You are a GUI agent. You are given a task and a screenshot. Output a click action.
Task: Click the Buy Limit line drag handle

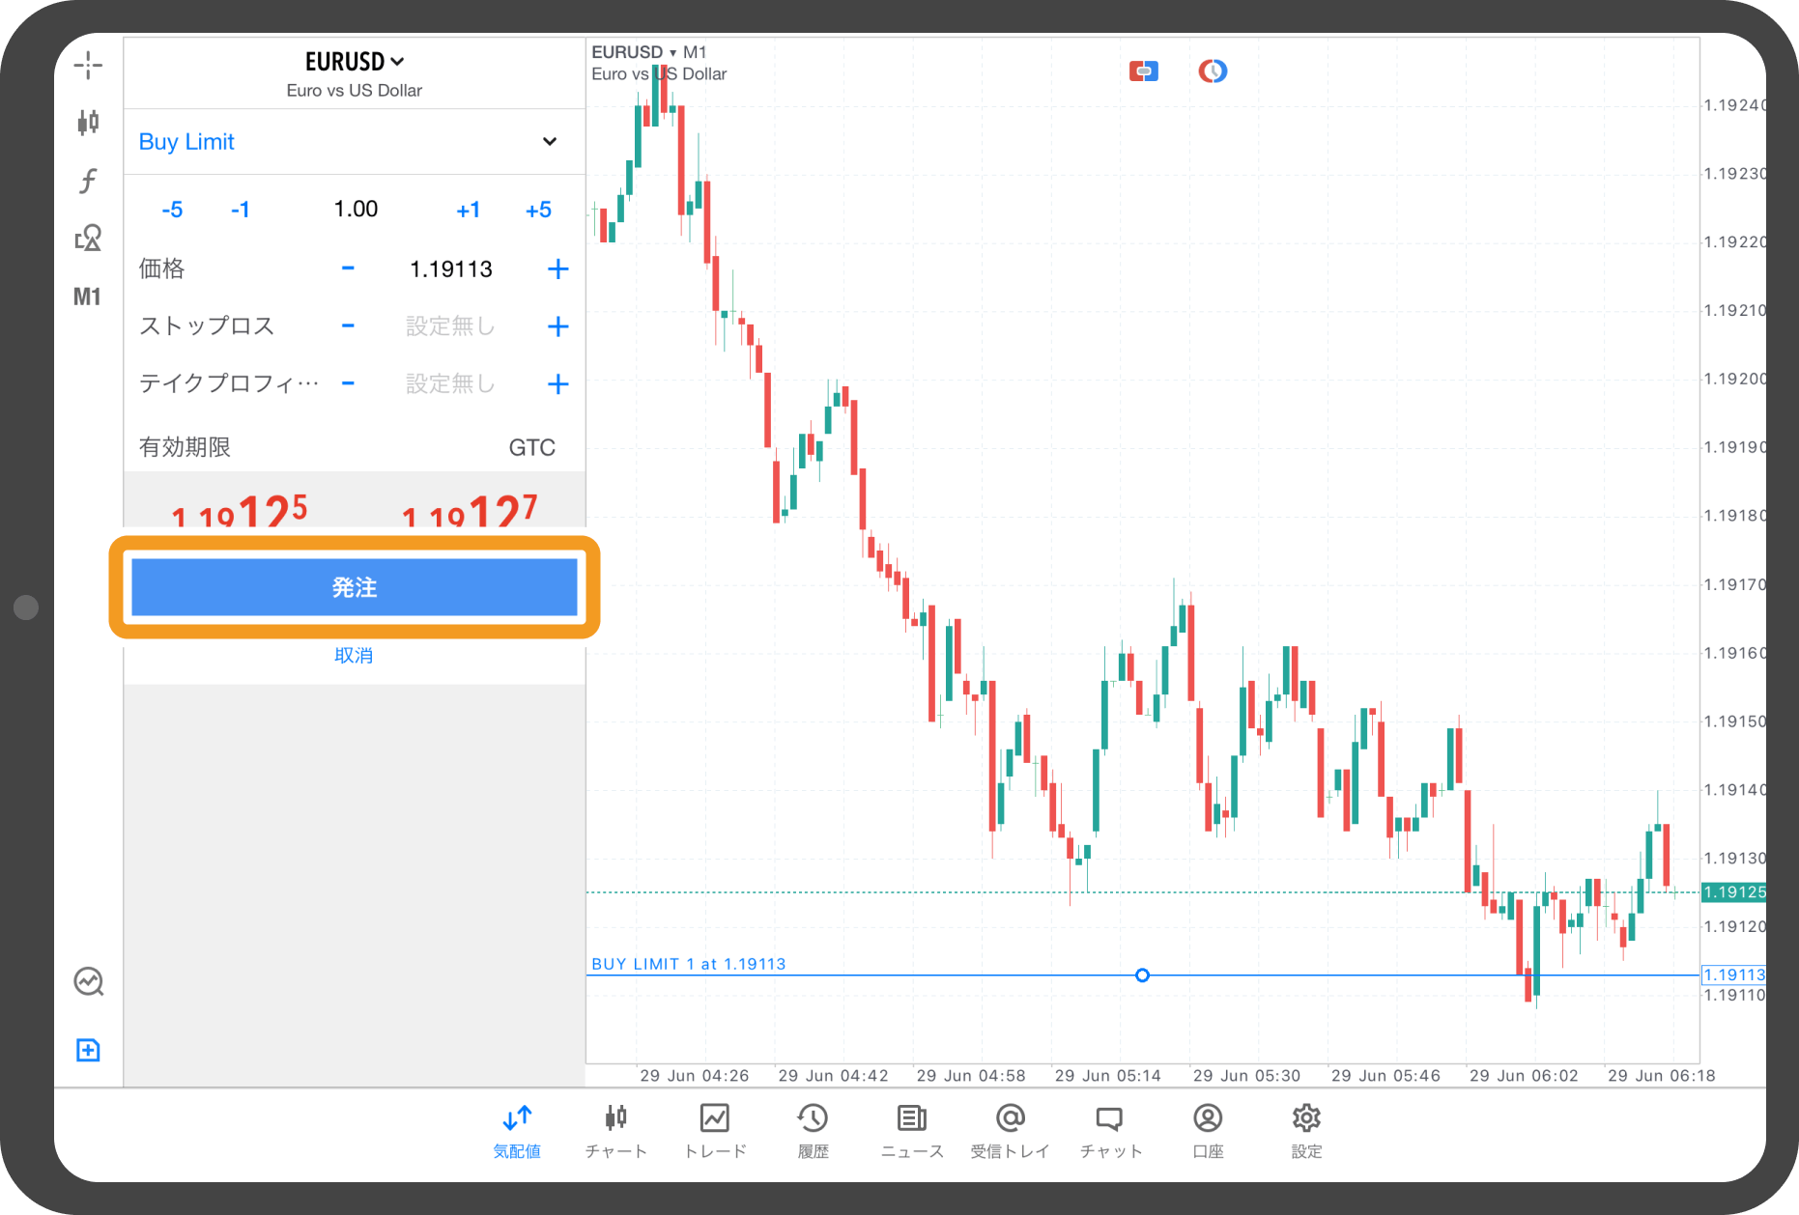tap(1142, 975)
